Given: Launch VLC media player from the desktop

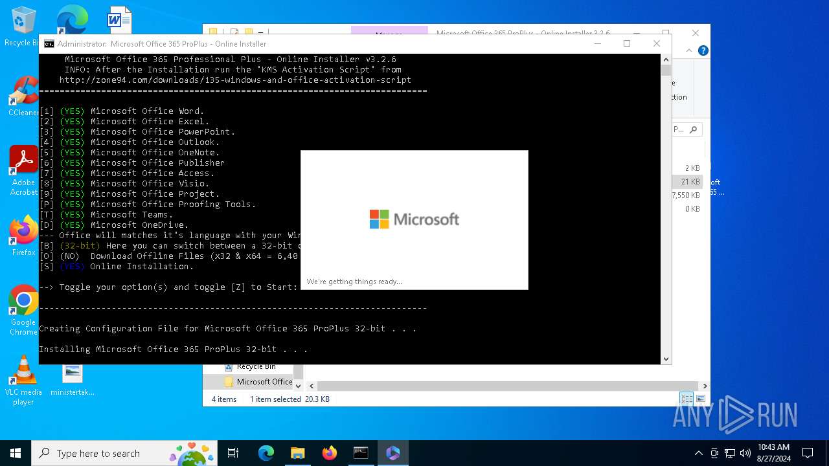Looking at the screenshot, I should pos(24,381).
